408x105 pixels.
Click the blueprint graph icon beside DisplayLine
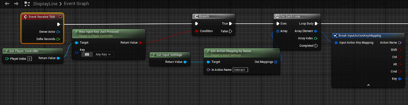point(27,4)
